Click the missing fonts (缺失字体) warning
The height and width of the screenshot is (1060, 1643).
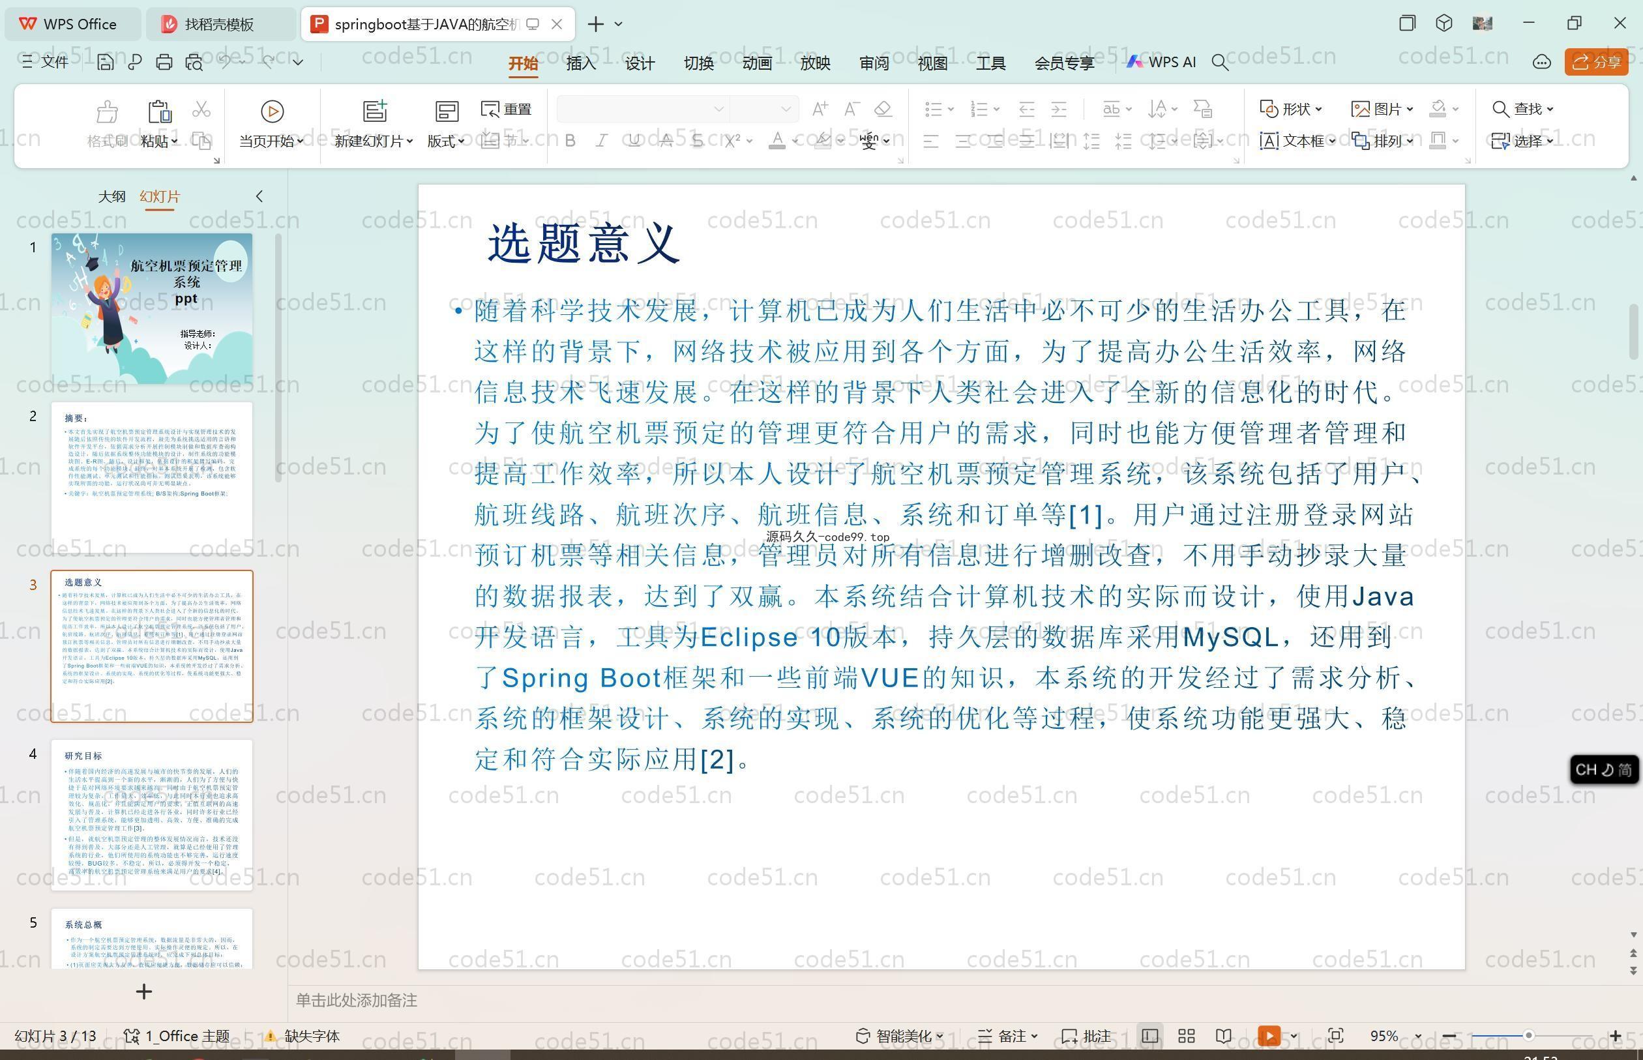[x=303, y=1036]
